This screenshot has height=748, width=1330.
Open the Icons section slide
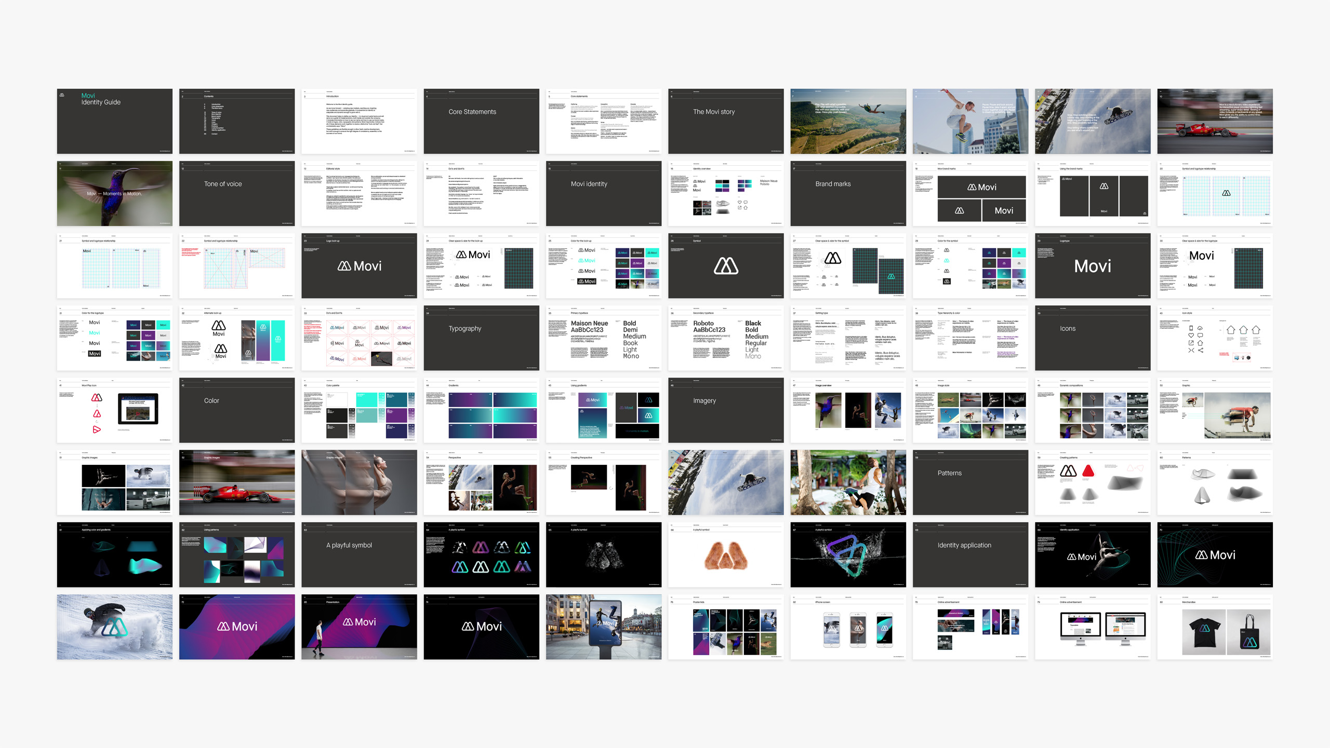tap(1093, 338)
